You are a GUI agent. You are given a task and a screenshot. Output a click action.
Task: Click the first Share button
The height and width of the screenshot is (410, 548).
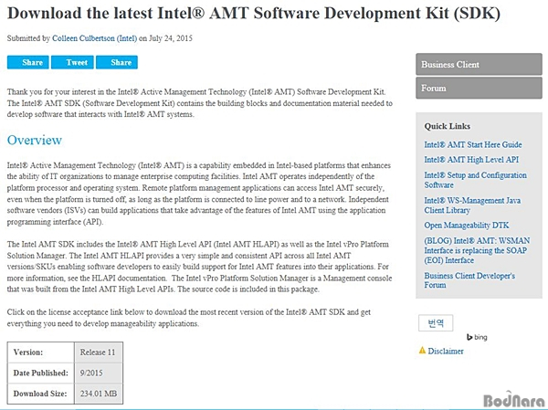pos(28,63)
